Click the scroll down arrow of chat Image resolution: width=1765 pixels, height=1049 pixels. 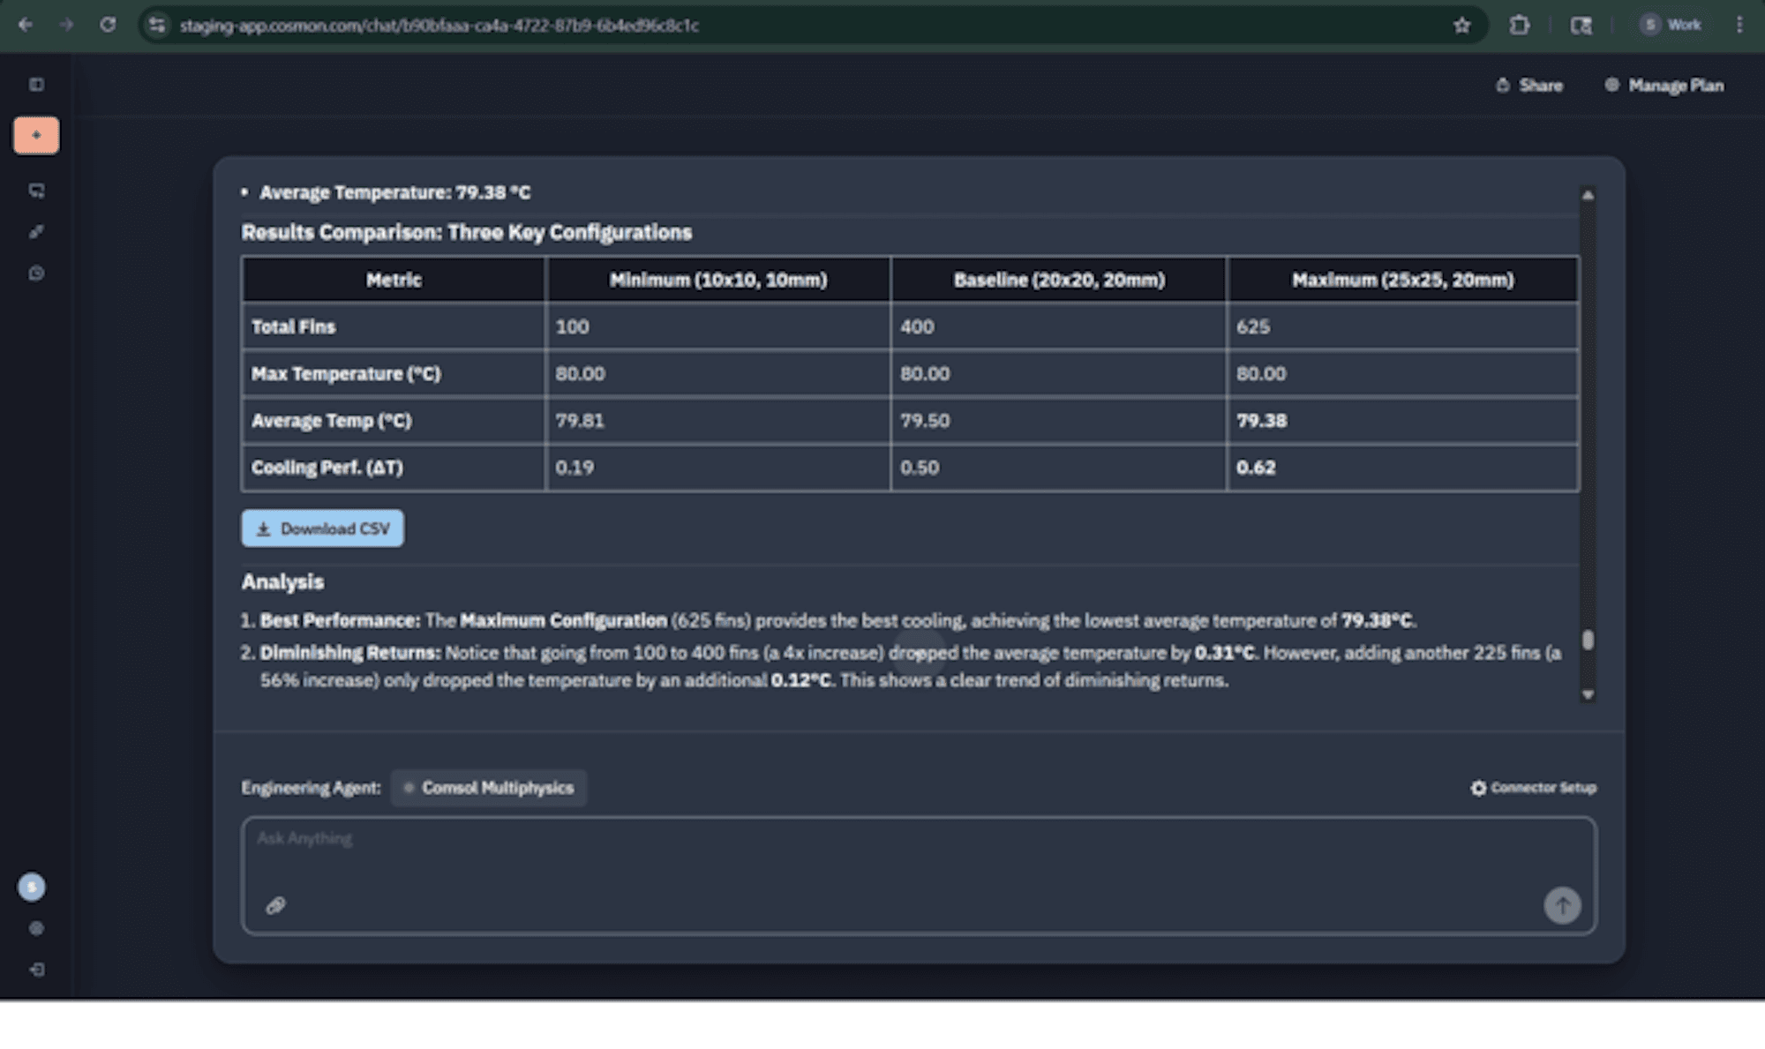tap(1588, 695)
